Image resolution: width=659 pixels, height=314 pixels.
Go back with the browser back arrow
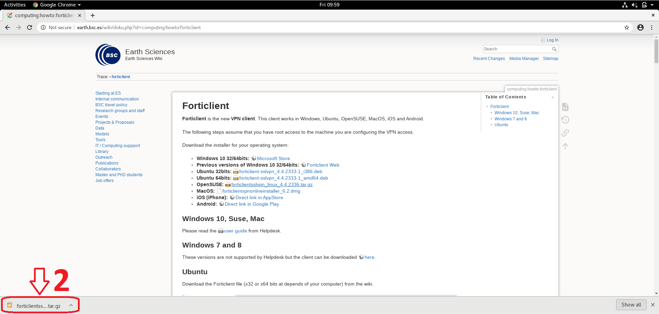[x=8, y=27]
